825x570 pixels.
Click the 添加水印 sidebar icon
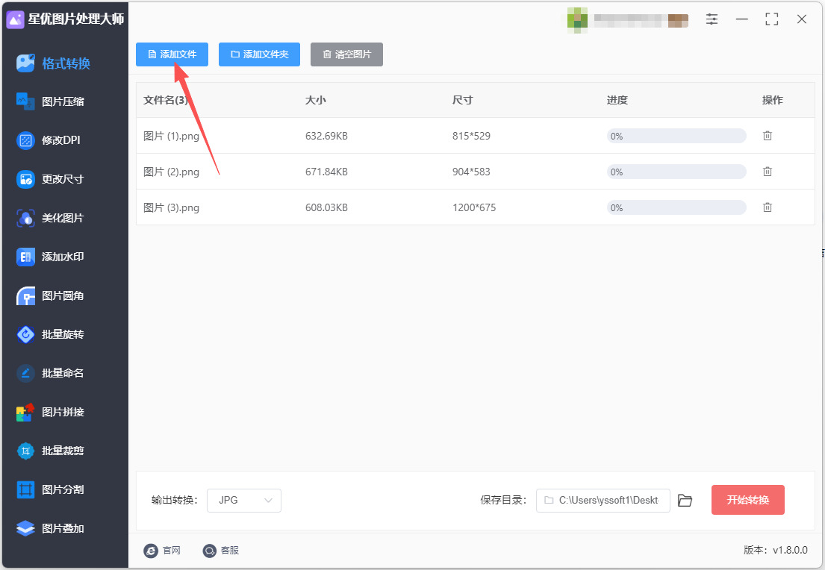(25, 257)
